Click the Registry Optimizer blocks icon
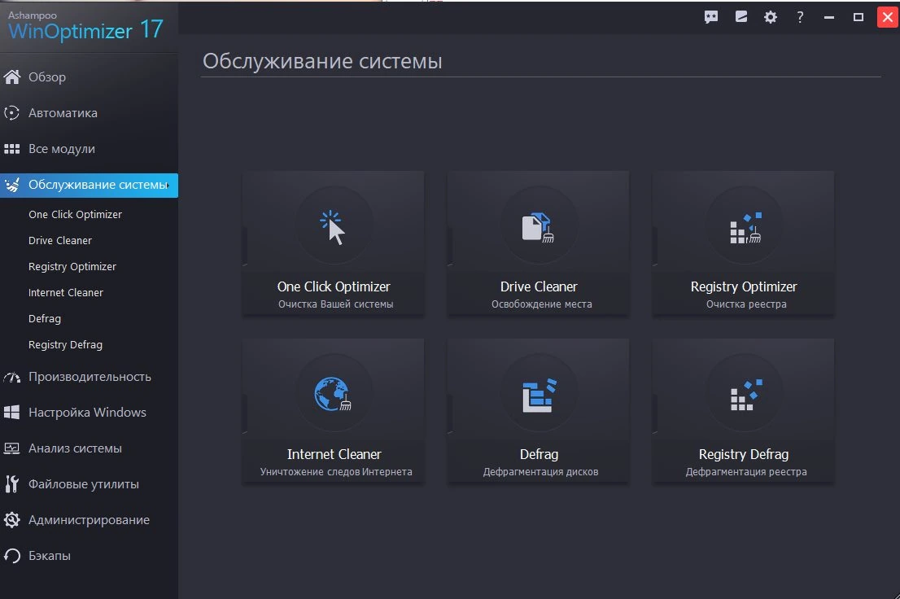This screenshot has height=599, width=900. click(x=745, y=228)
